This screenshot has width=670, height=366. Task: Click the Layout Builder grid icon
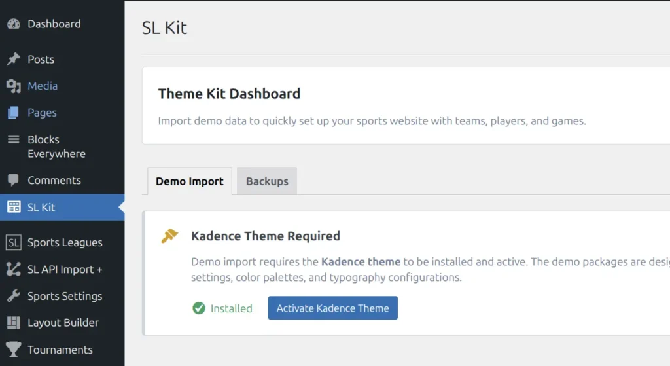(14, 323)
